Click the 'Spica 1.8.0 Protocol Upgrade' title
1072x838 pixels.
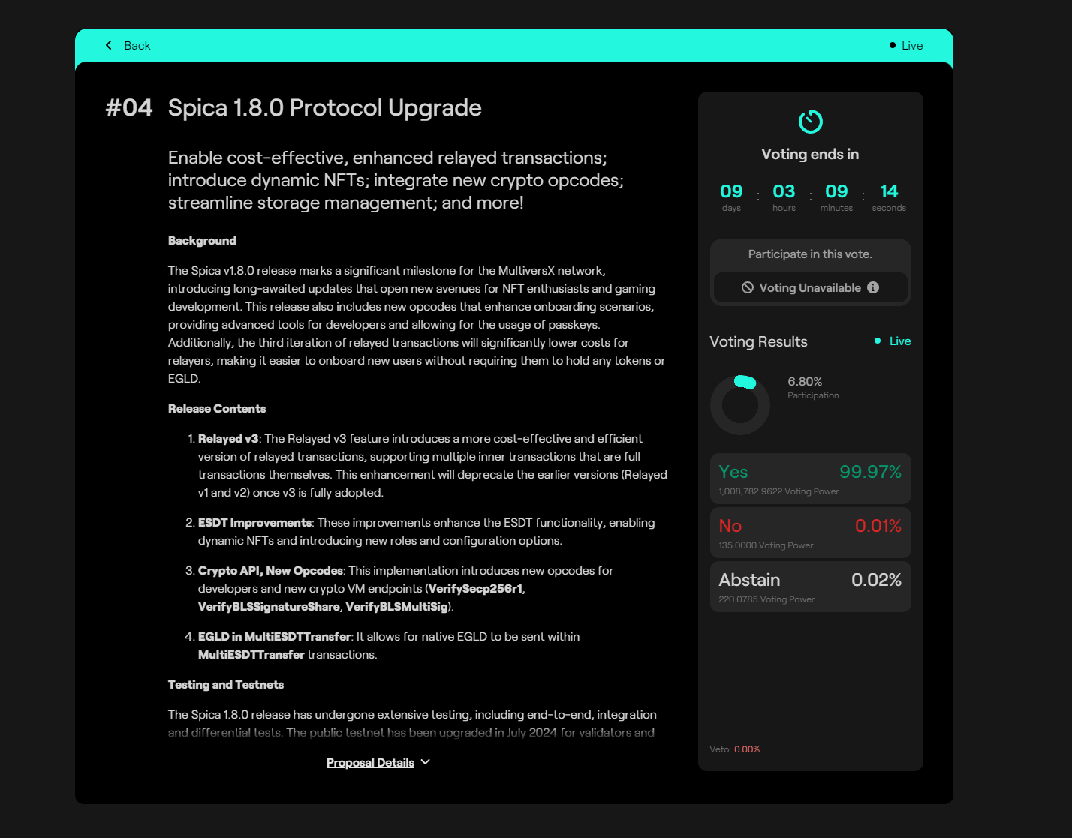325,107
